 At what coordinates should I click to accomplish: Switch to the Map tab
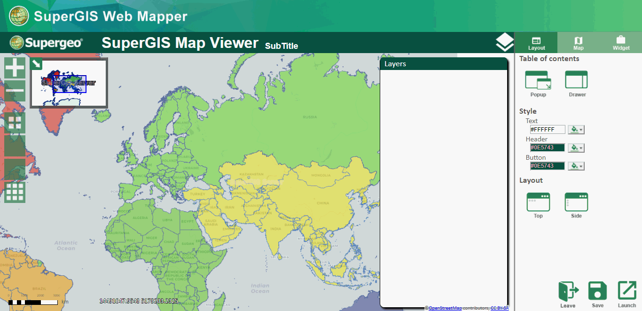pos(579,43)
